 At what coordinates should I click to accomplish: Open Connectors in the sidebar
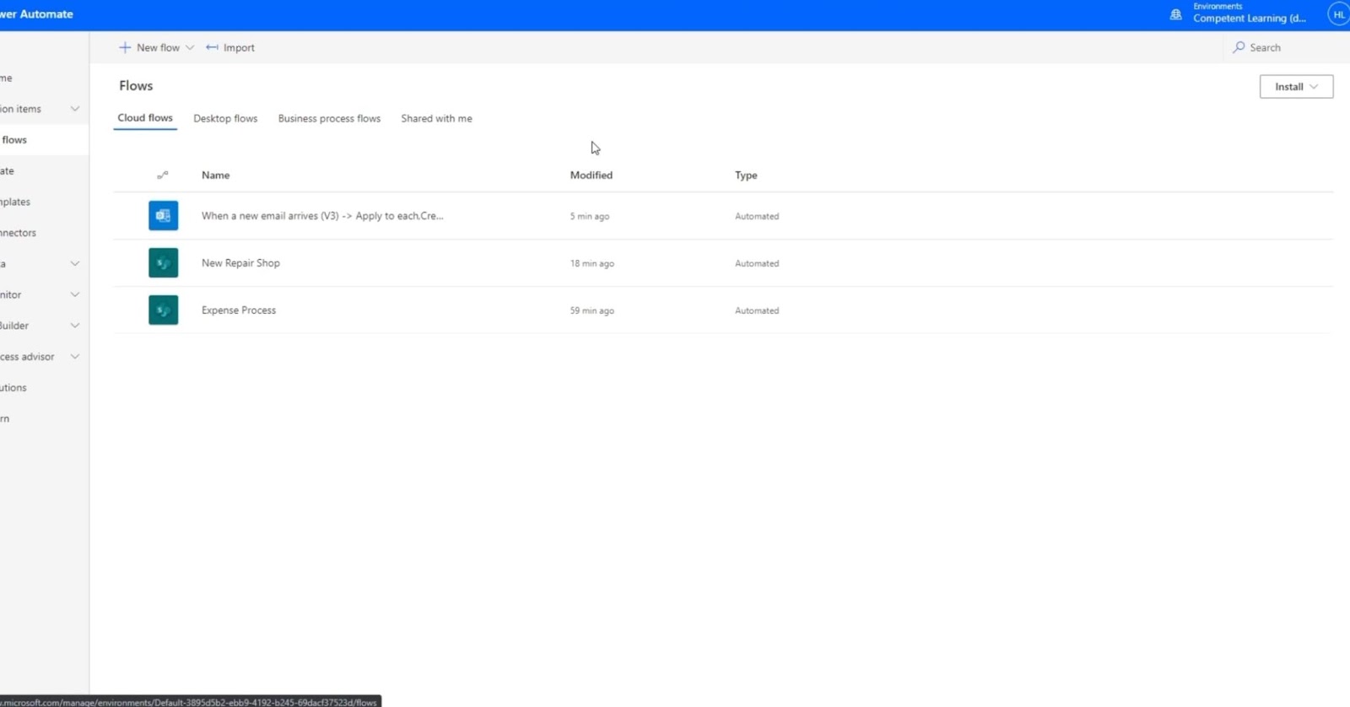tap(18, 233)
